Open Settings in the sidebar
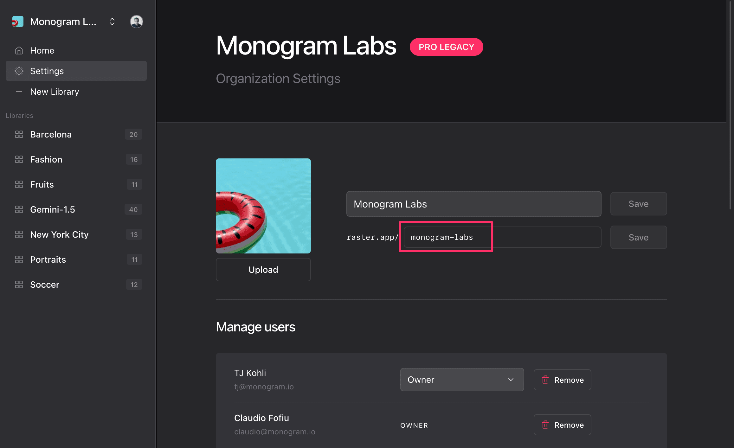The height and width of the screenshot is (448, 734). (76, 71)
